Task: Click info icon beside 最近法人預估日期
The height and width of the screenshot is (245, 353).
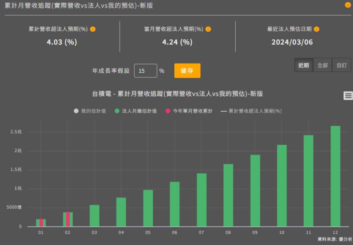Action: [316, 29]
